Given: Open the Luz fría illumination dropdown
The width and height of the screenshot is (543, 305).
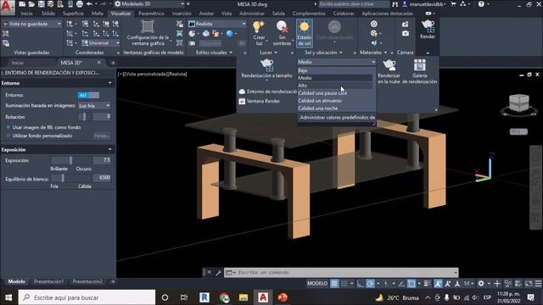Looking at the screenshot, I should coord(94,105).
